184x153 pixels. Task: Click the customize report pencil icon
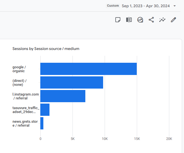point(173,20)
